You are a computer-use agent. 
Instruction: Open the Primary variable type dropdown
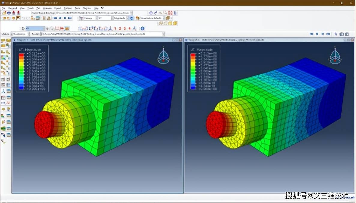[x=97, y=18]
